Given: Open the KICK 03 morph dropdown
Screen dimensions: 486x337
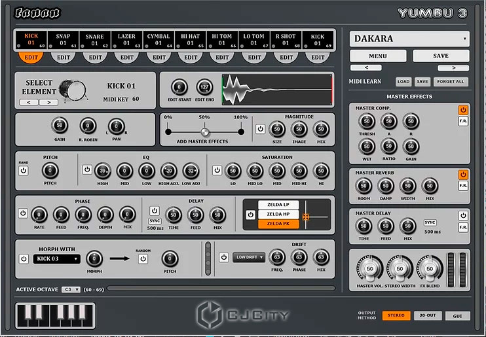Looking at the screenshot, I should click(57, 259).
